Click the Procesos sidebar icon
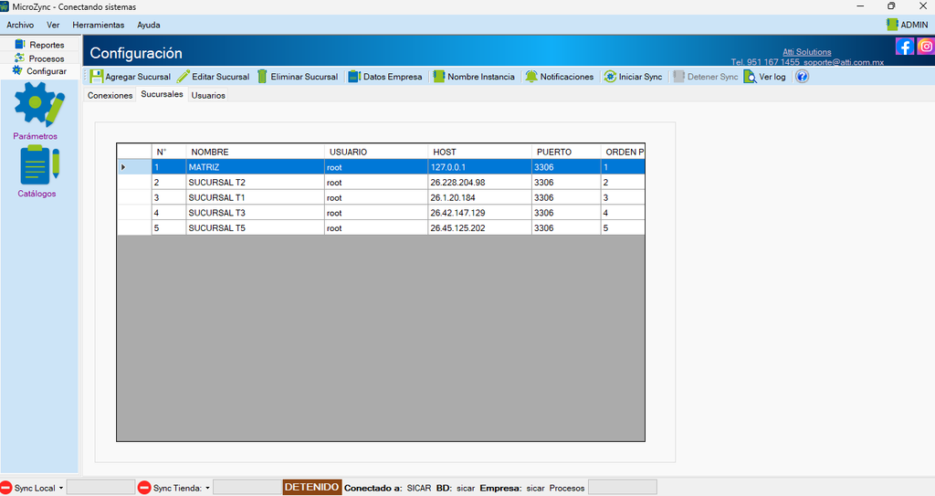The width and height of the screenshot is (935, 496). tap(20, 58)
